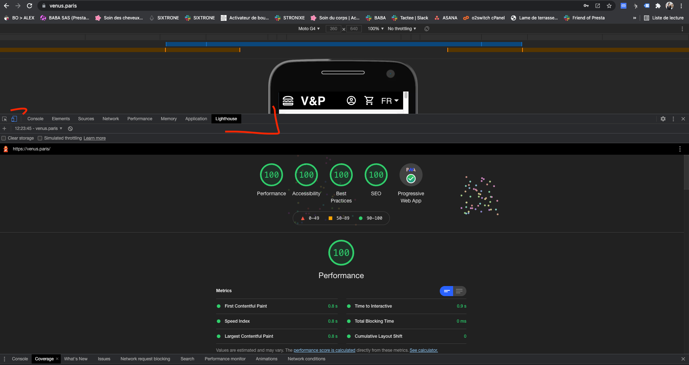Open the 12:23:45 venus.paris report dropdown
The width and height of the screenshot is (689, 365).
click(38, 128)
